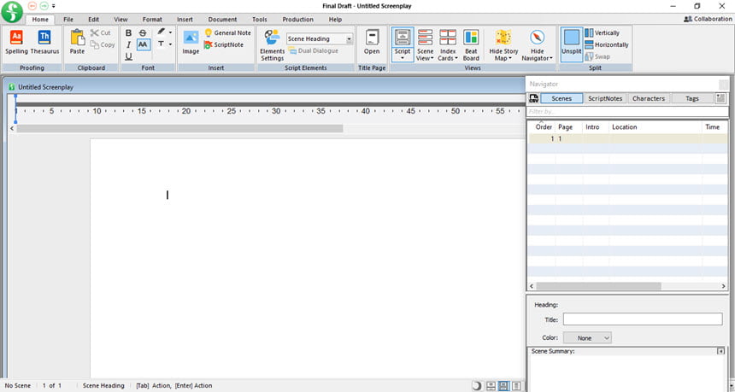Image resolution: width=735 pixels, height=392 pixels.
Task: Click the Cut scissors icon
Action: point(95,32)
